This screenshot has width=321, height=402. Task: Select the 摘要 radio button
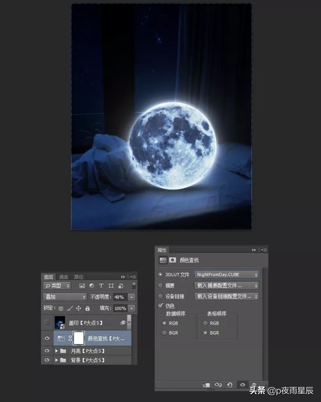pyautogui.click(x=160, y=286)
